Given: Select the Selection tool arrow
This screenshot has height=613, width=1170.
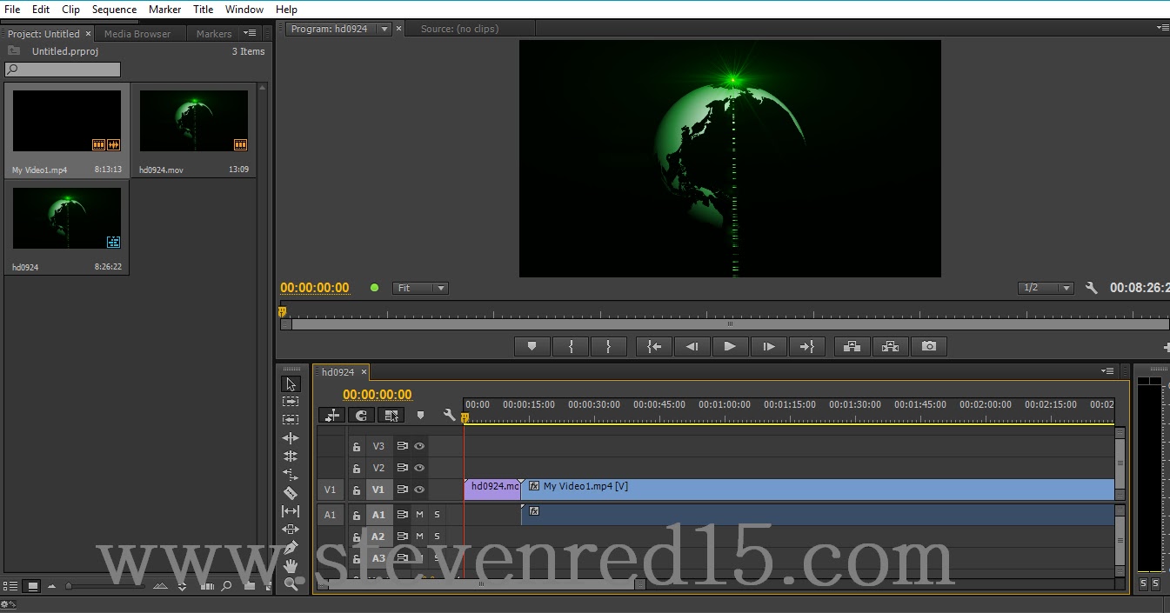Looking at the screenshot, I should pyautogui.click(x=291, y=384).
